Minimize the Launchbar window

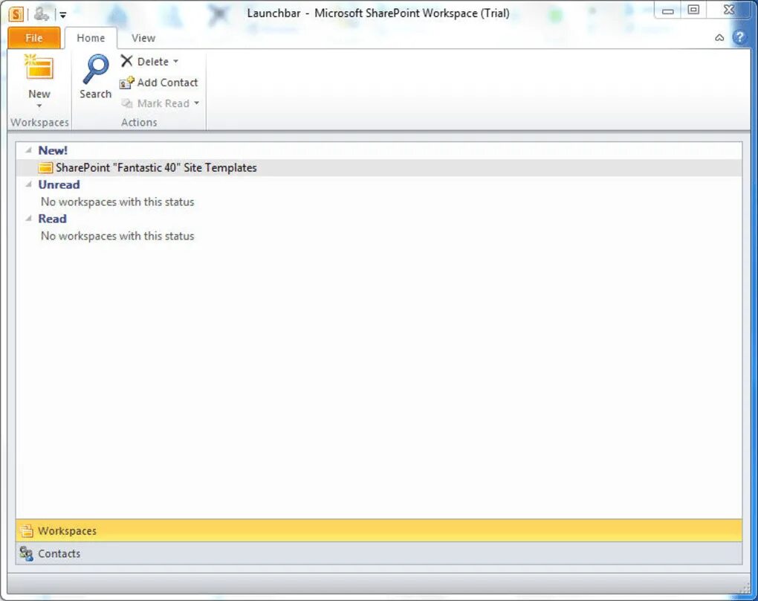pos(668,10)
